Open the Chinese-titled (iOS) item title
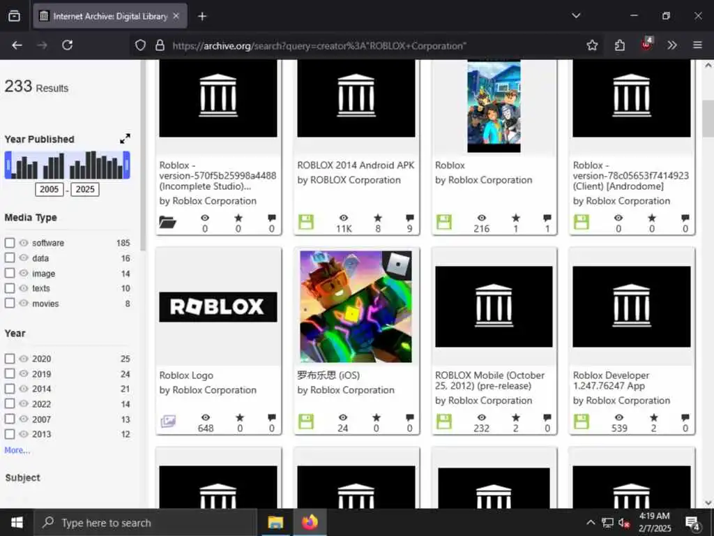The height and width of the screenshot is (536, 714). [x=328, y=375]
